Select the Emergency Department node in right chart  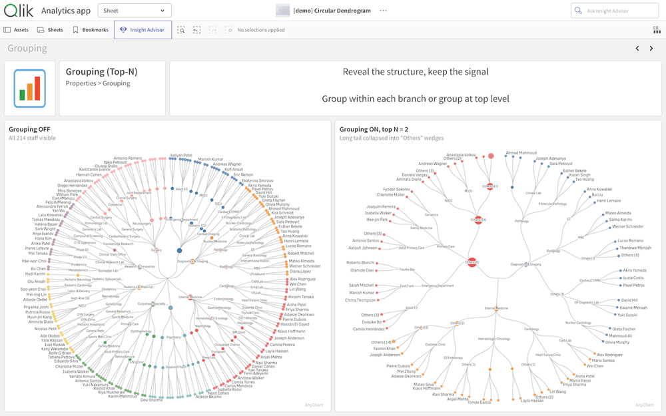tap(438, 286)
